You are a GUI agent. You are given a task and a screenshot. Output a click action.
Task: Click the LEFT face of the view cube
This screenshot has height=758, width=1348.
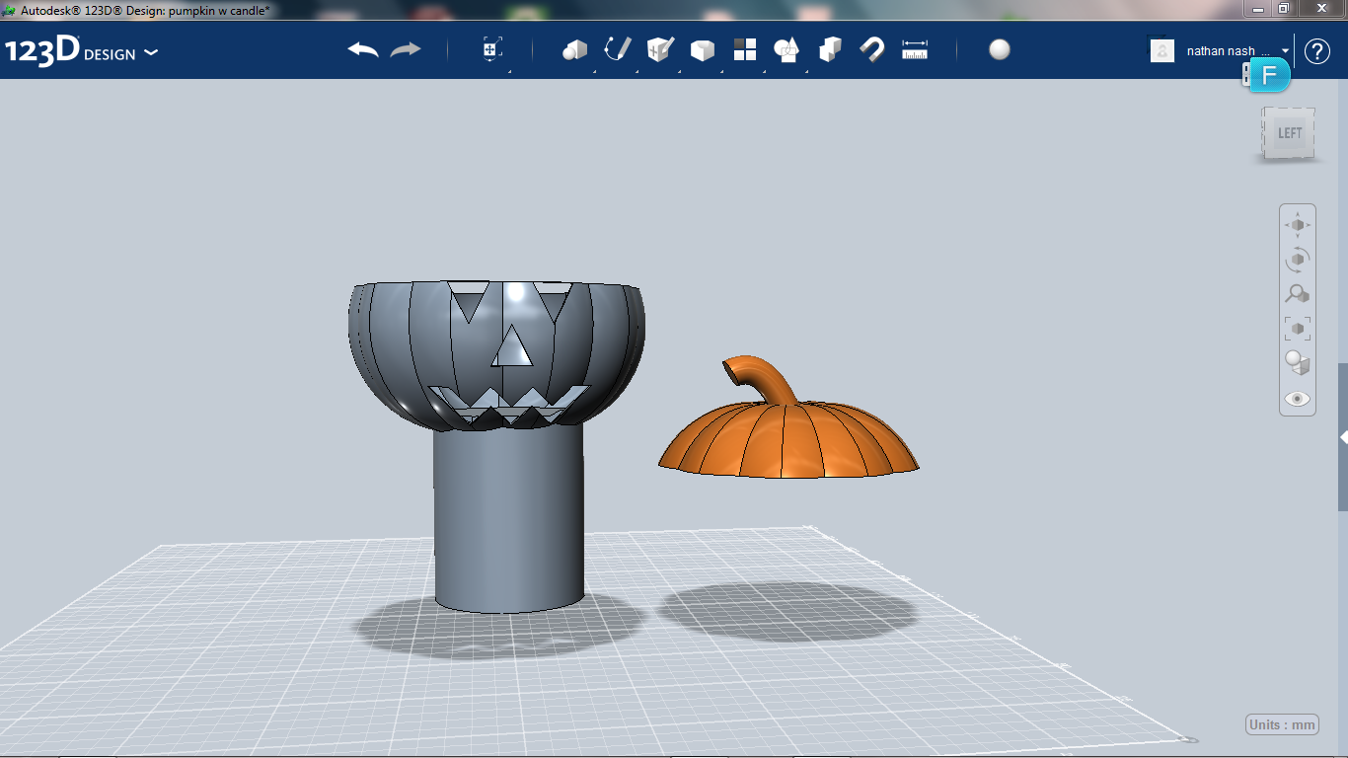click(1290, 133)
